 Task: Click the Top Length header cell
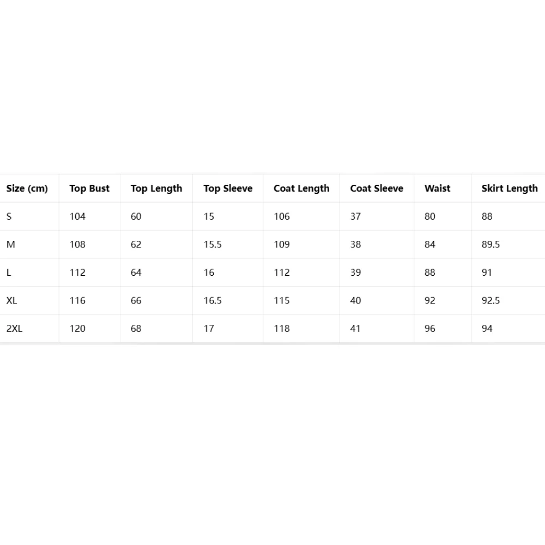coord(156,189)
